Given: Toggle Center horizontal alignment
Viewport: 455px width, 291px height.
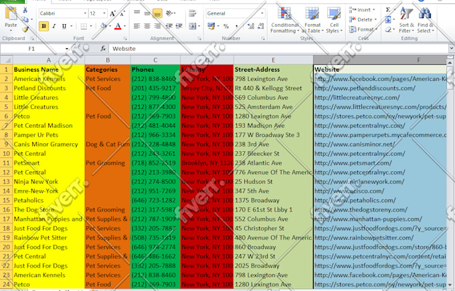Looking at the screenshot, I should pyautogui.click(x=147, y=26).
